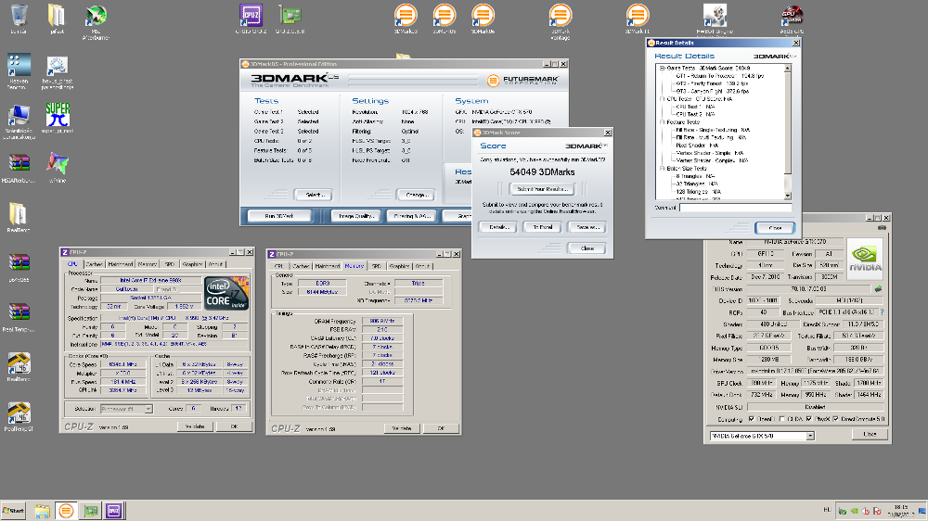The width and height of the screenshot is (928, 521).
Task: Switch to Graphics tab in right CPU-Z window
Action: 399,266
